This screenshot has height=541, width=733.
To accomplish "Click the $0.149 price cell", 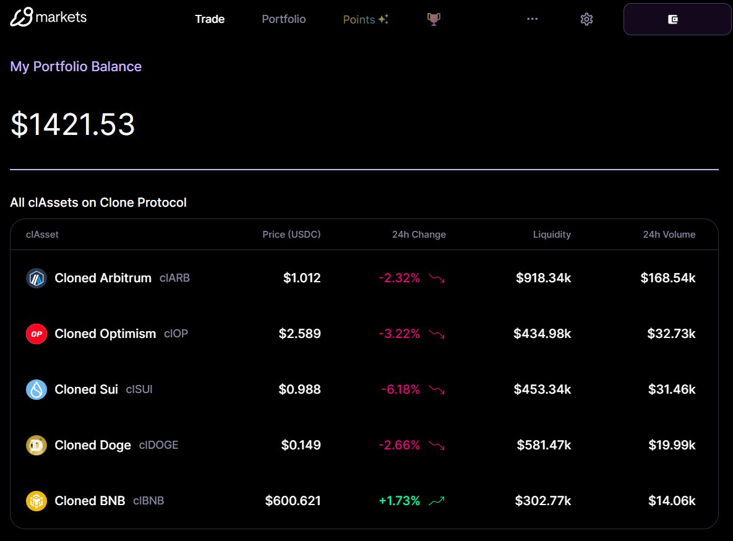I will (301, 445).
